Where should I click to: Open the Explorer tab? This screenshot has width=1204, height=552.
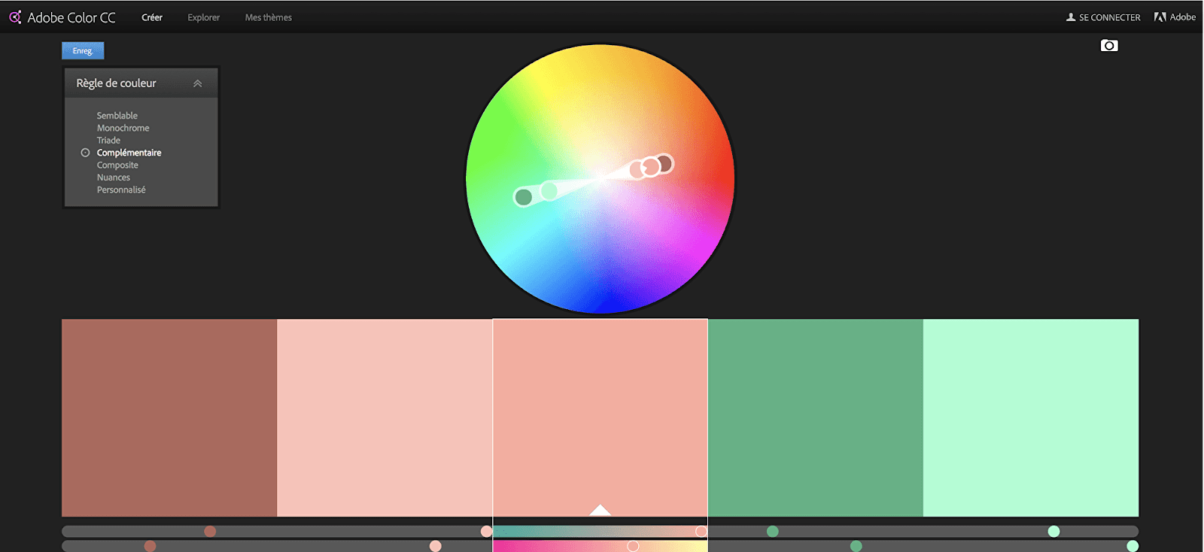[204, 17]
